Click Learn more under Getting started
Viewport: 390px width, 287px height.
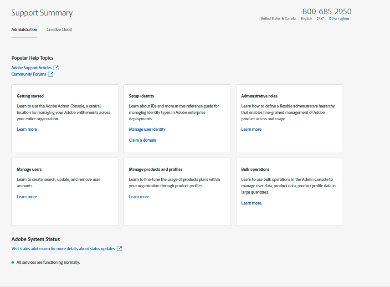coord(27,129)
